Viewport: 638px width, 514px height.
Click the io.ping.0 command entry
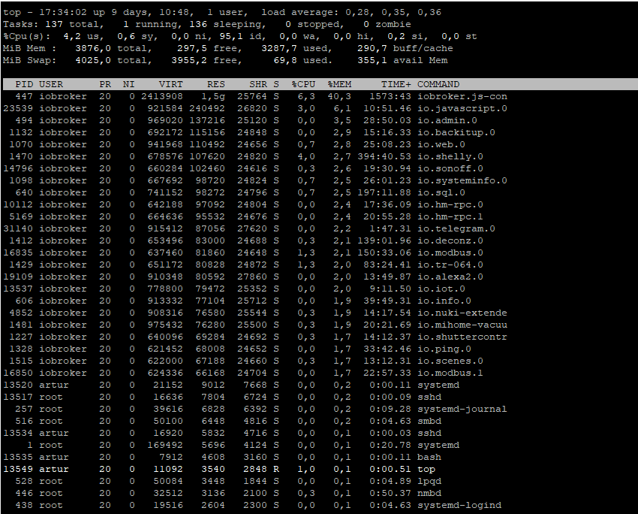point(444,349)
